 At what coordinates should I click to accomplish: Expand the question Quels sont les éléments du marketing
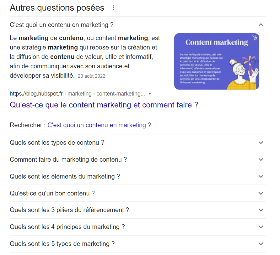point(261,176)
